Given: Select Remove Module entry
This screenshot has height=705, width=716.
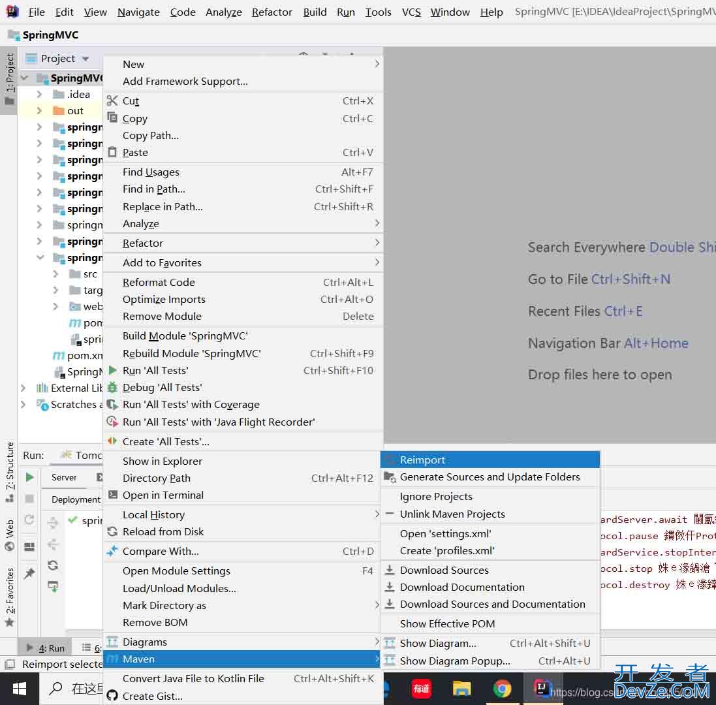Looking at the screenshot, I should coord(243,316).
